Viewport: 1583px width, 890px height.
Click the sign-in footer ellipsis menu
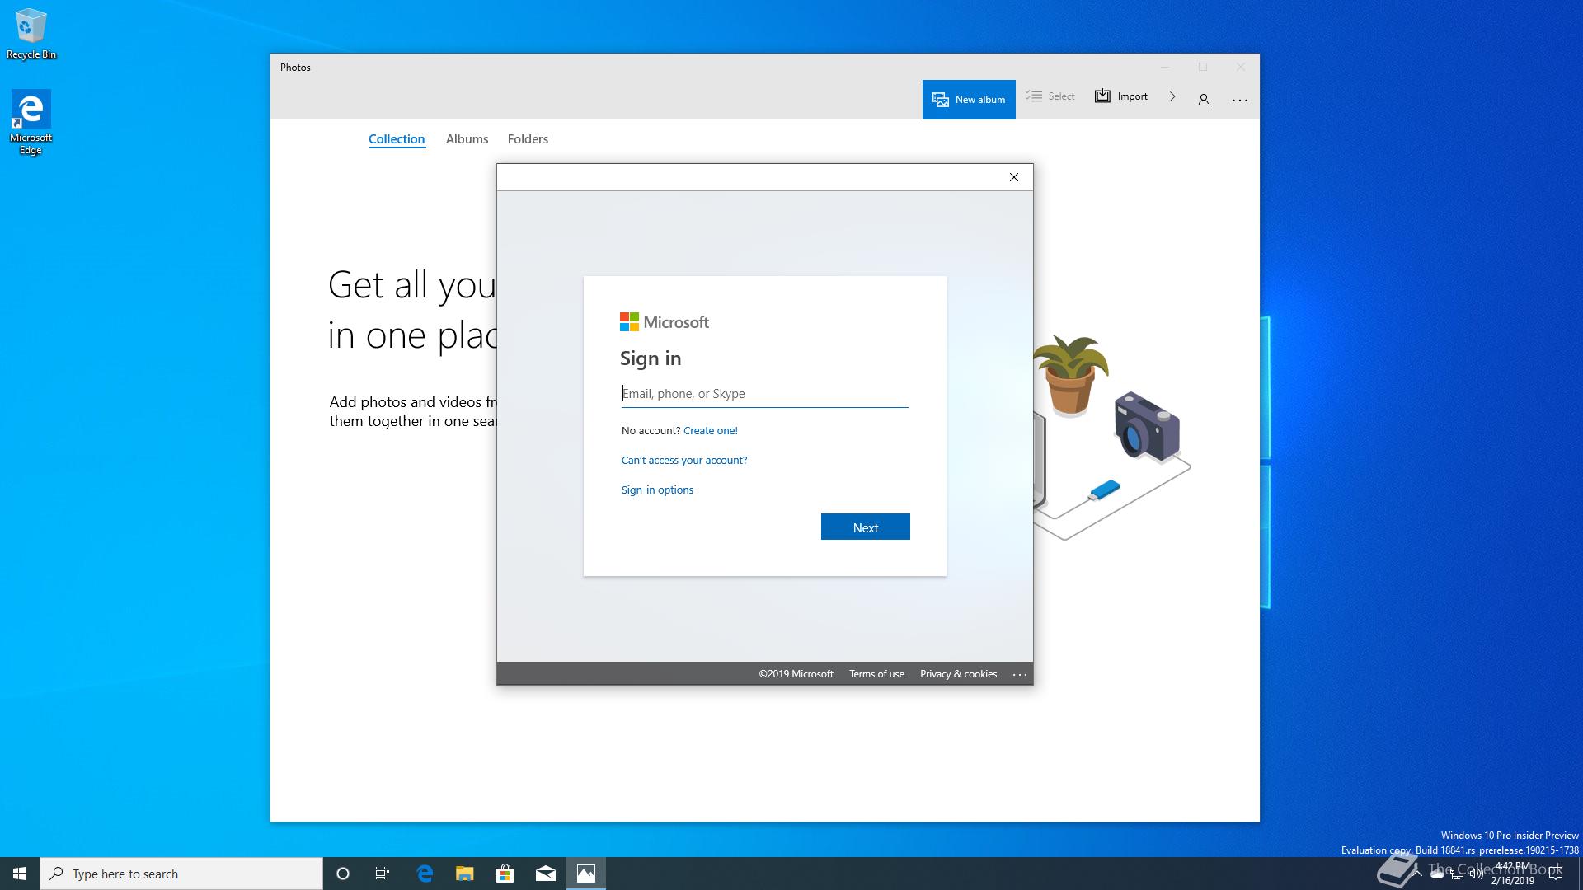pos(1020,674)
